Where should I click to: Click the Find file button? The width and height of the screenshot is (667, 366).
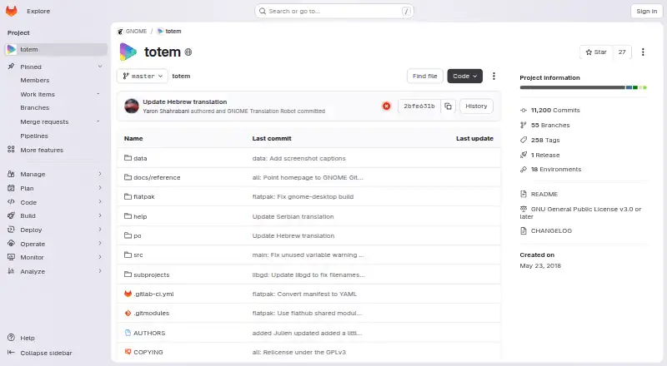click(425, 76)
